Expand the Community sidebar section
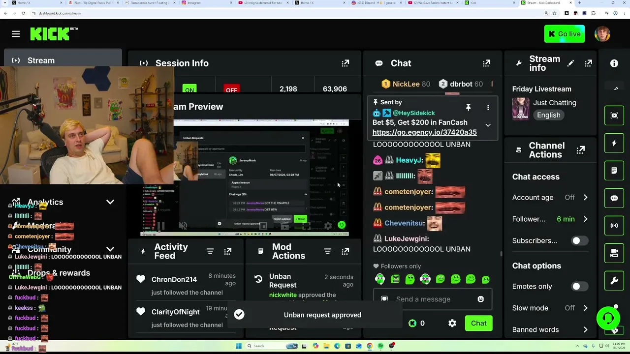Screen dimensions: 630x354 coord(110,249)
